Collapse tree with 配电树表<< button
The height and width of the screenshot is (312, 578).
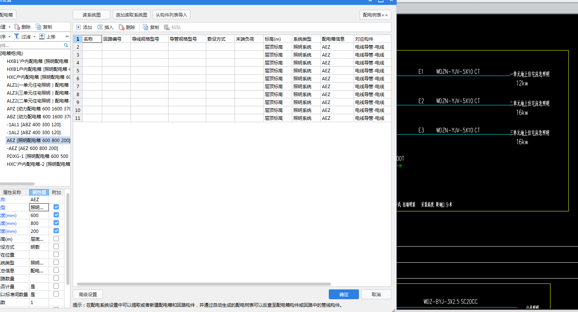[375, 15]
